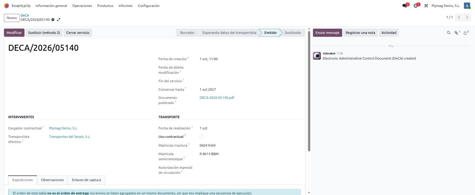This screenshot has height=195, width=475.
Task: Open DeCA breadcrumb link
Action: coord(25,15)
